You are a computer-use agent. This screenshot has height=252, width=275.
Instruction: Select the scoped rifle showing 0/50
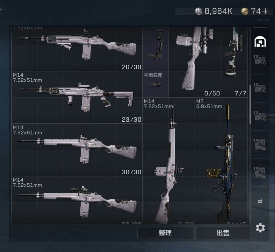[195, 62]
